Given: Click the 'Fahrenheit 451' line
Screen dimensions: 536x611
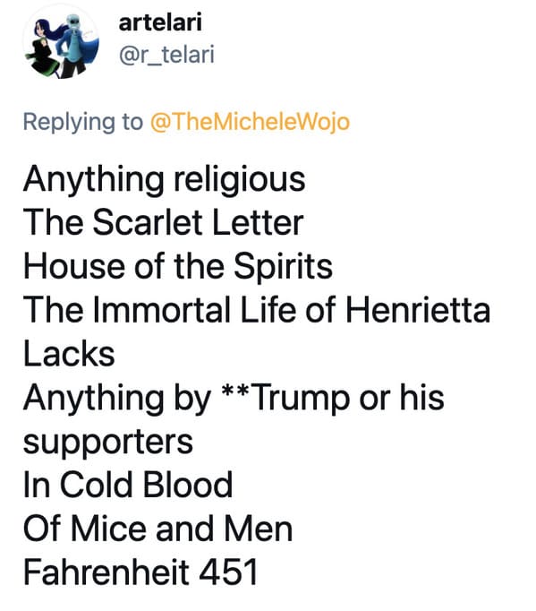Looking at the screenshot, I should pyautogui.click(x=140, y=572).
